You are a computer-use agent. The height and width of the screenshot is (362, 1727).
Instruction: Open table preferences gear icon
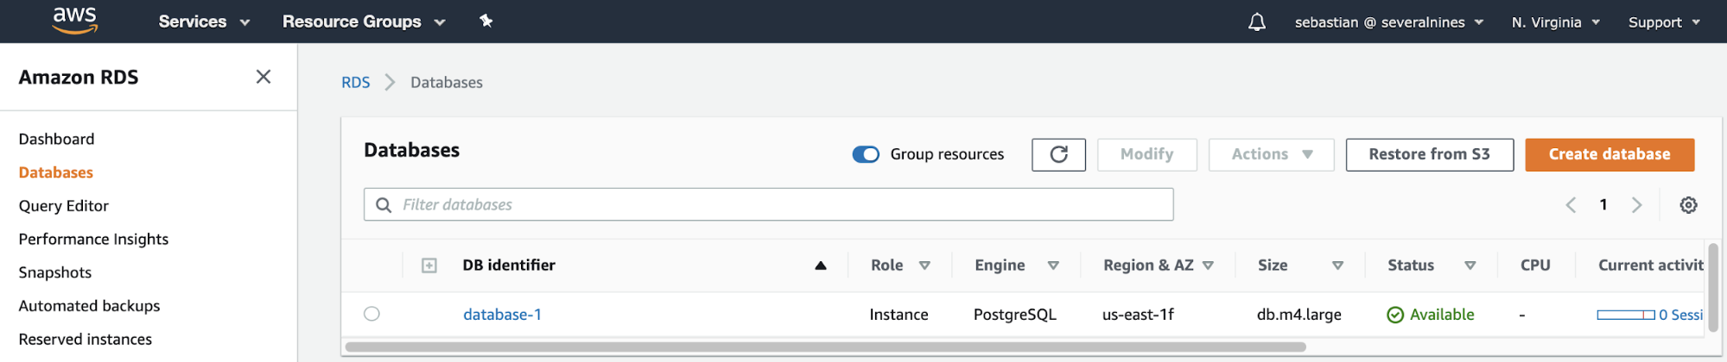pyautogui.click(x=1688, y=205)
